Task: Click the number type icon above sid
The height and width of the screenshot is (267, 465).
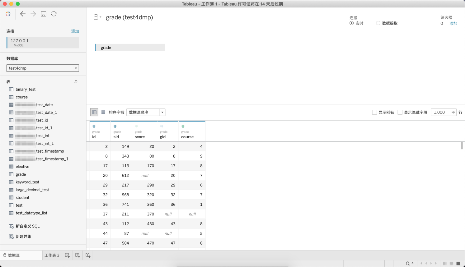Action: 115,127
